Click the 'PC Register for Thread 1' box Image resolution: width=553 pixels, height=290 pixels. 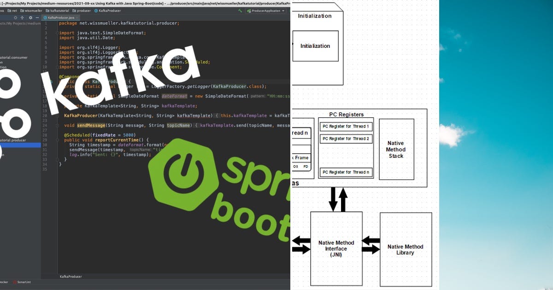346,126
